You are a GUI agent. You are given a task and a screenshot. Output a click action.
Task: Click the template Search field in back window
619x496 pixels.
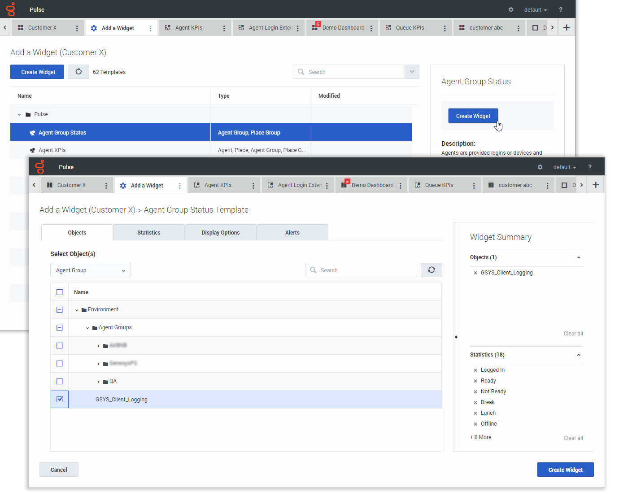click(349, 72)
